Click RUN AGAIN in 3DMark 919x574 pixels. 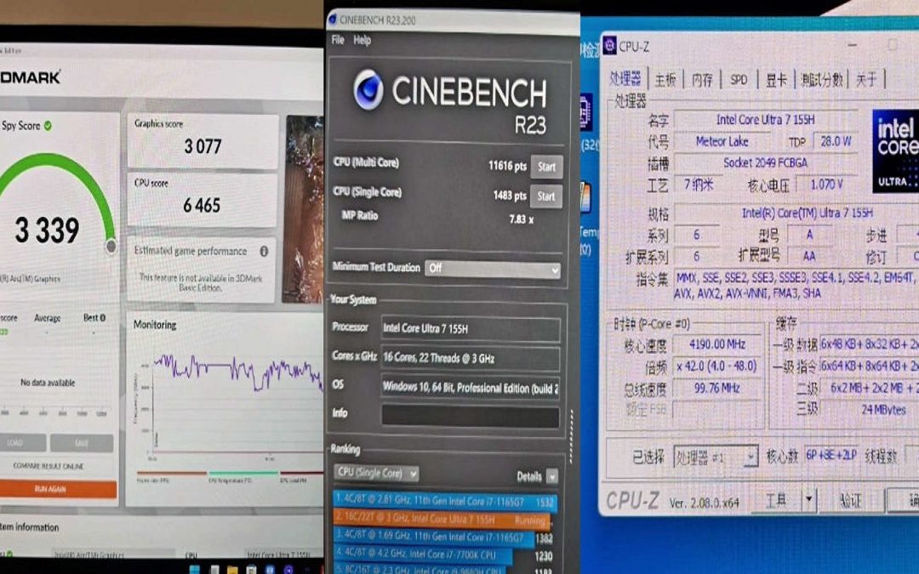click(58, 489)
